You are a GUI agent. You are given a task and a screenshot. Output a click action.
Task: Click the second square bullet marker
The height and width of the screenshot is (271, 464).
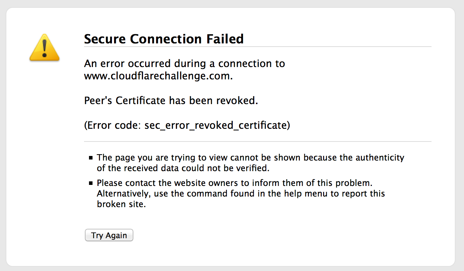tap(91, 183)
